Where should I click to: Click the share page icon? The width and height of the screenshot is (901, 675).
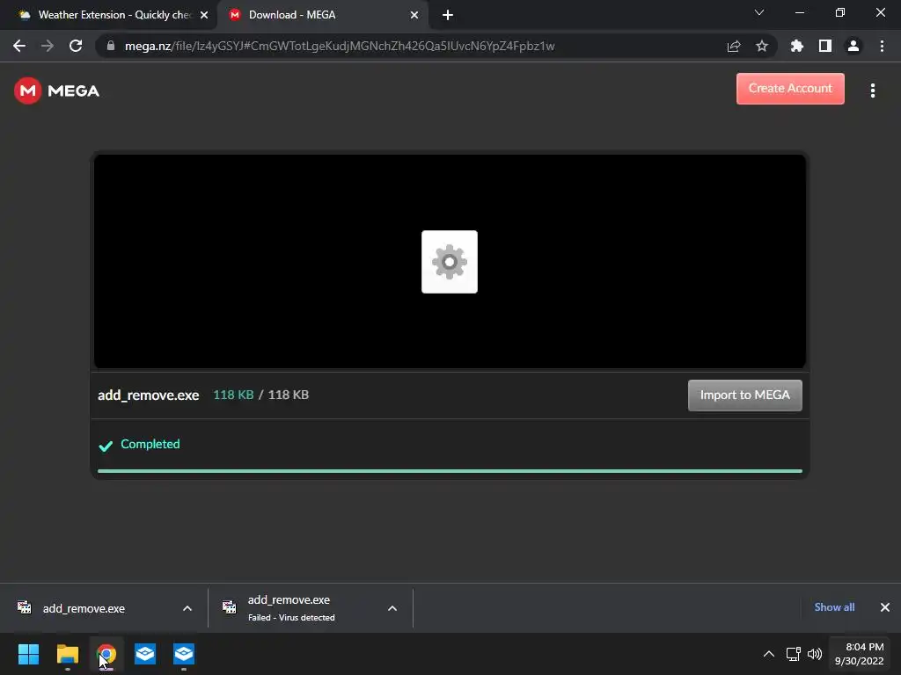734,46
